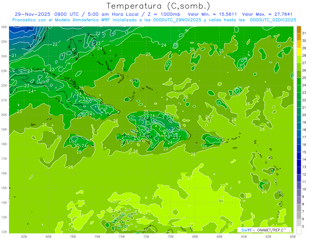Click the color bar legend value 11
This screenshot has height=240, width=311.
tap(304, 182)
